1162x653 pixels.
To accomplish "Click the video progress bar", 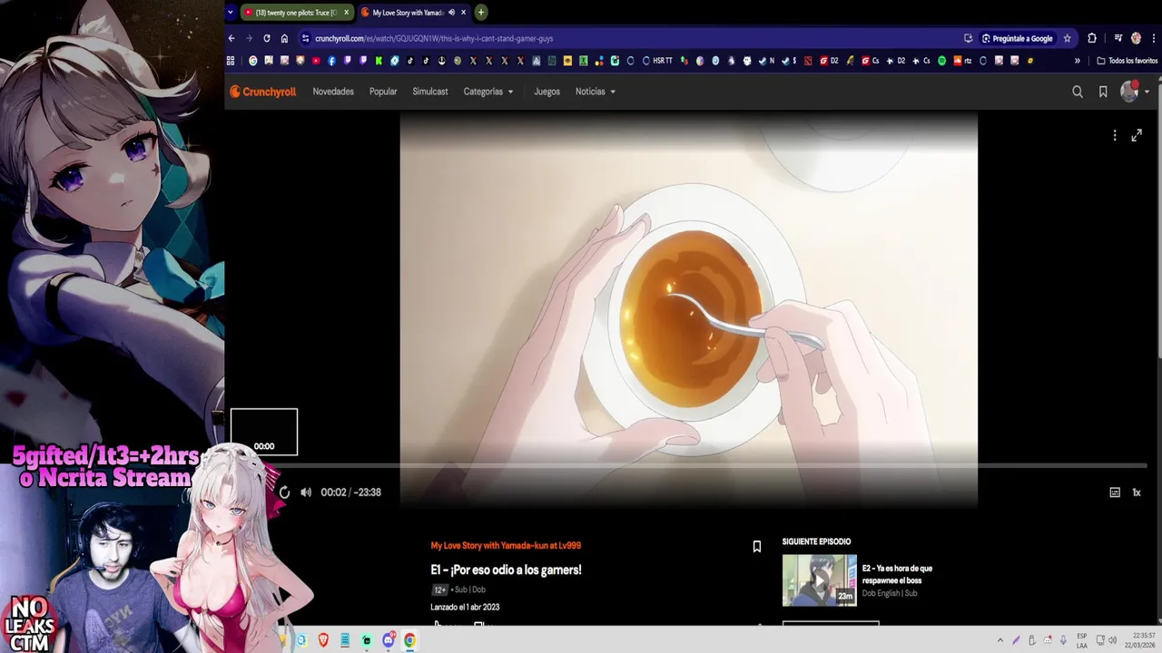I will 689,466.
